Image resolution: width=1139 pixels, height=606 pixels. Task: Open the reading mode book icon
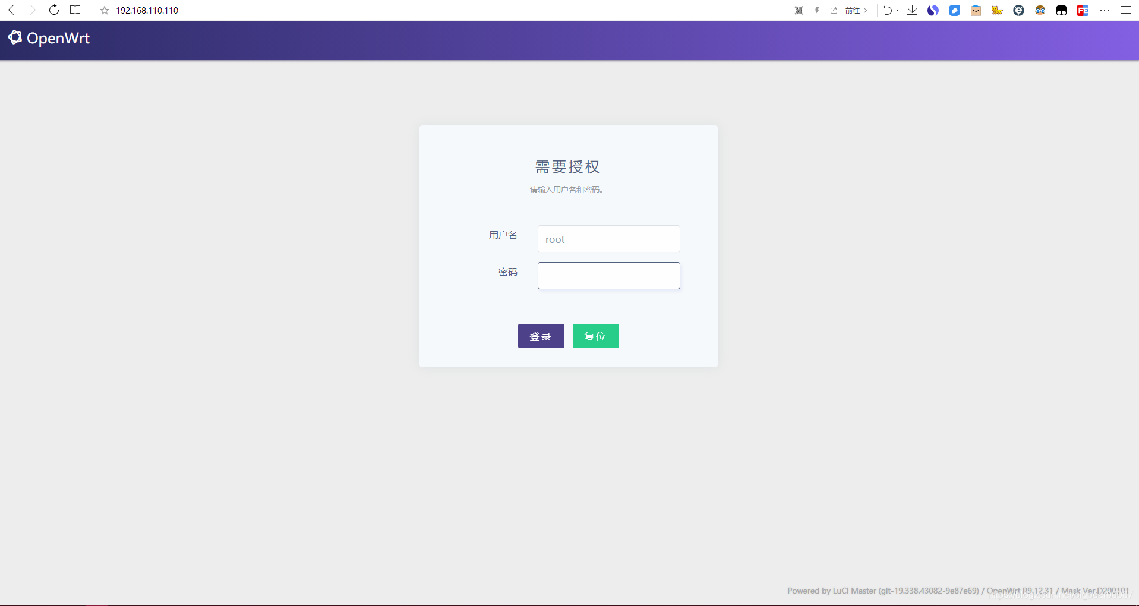click(75, 10)
